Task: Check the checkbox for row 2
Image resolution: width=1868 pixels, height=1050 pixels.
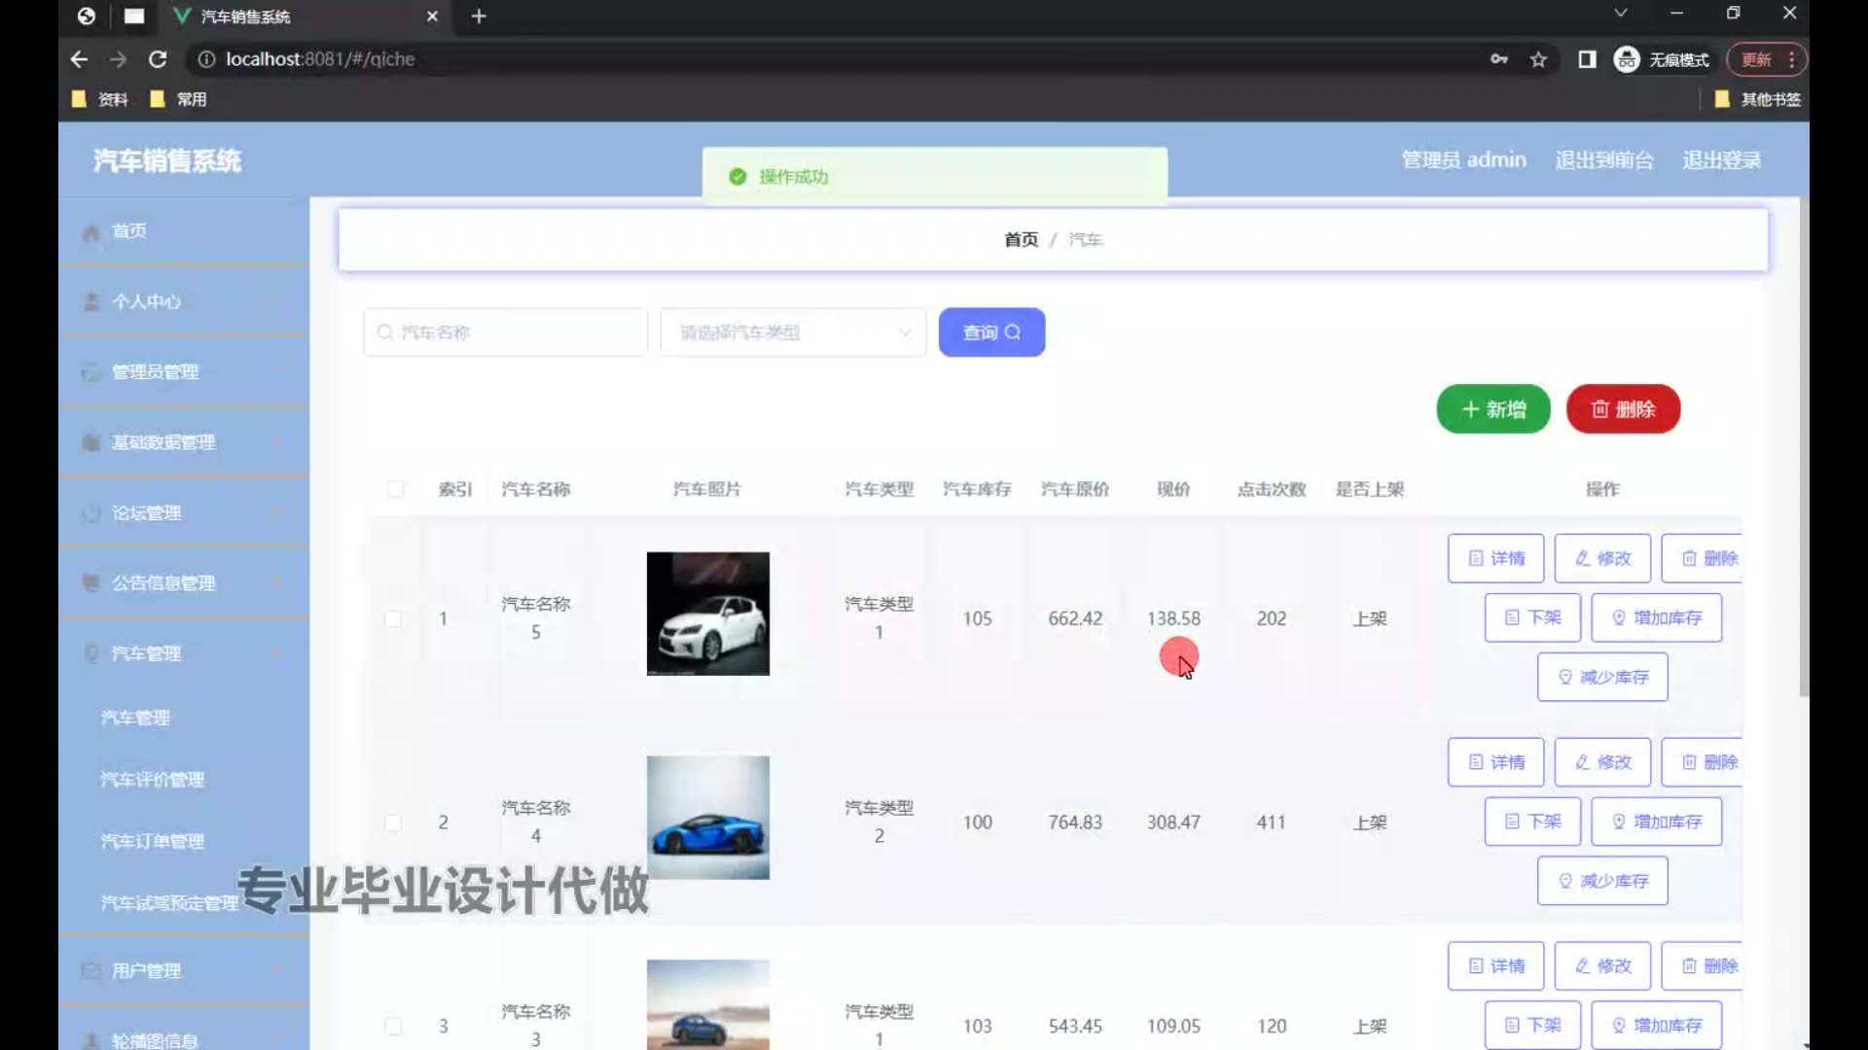Action: pyautogui.click(x=394, y=822)
